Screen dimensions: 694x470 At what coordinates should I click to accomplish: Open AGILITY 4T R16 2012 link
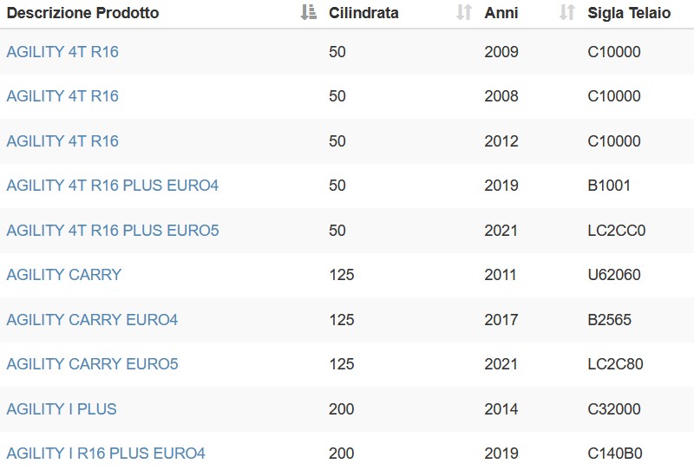62,141
